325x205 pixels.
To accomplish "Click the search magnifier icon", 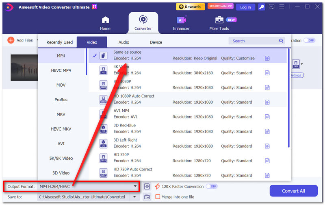I will pos(281,41).
